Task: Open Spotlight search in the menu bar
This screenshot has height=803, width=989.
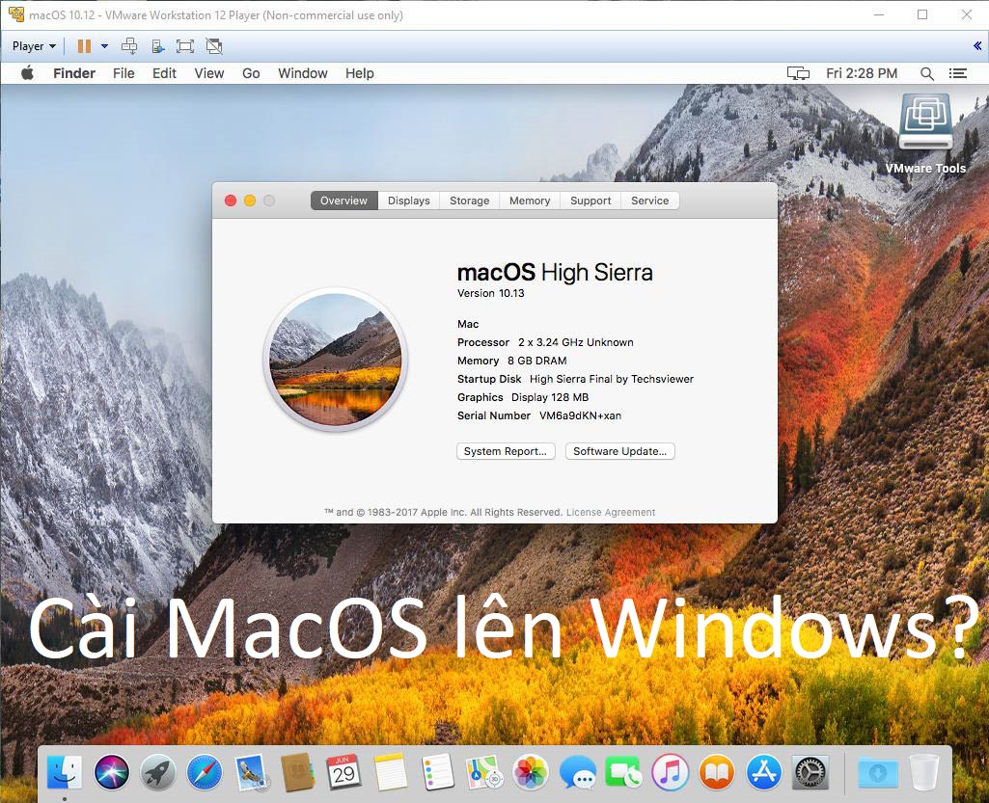Action: pyautogui.click(x=926, y=72)
